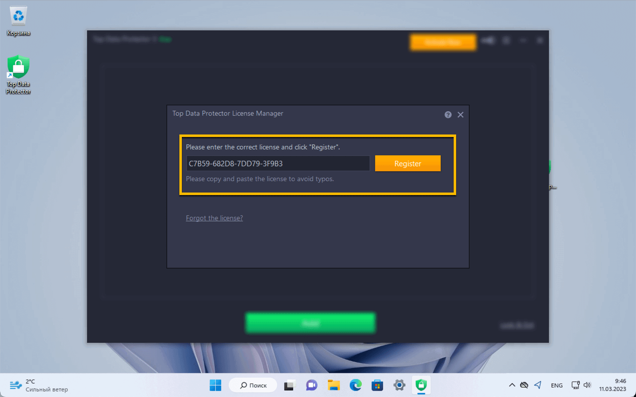Viewport: 636px width, 397px height.
Task: Open the Teams Chat taskbar icon
Action: 312,385
